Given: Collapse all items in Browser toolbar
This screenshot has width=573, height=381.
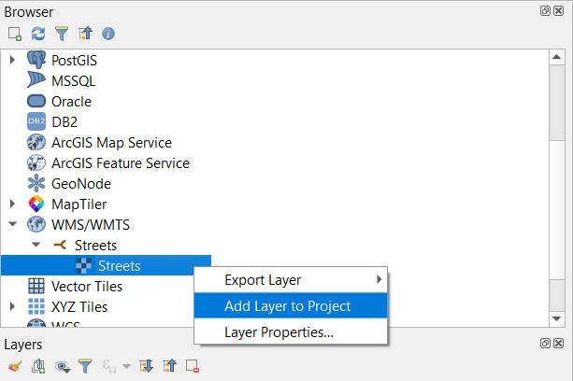Looking at the screenshot, I should pyautogui.click(x=85, y=34).
